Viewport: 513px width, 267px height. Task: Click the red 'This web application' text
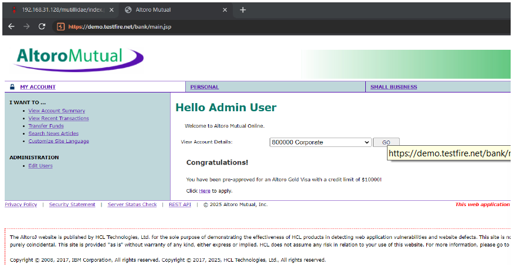point(483,204)
